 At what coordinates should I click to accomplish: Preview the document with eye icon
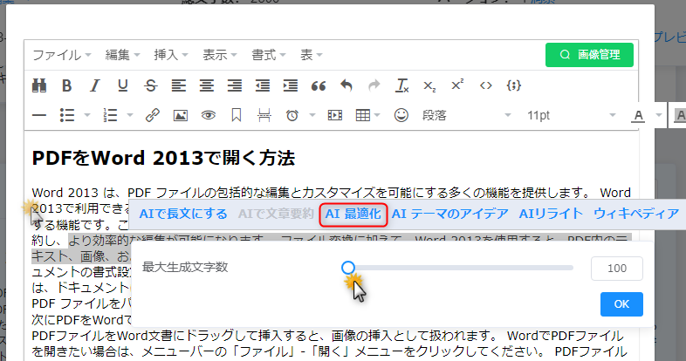tap(209, 115)
